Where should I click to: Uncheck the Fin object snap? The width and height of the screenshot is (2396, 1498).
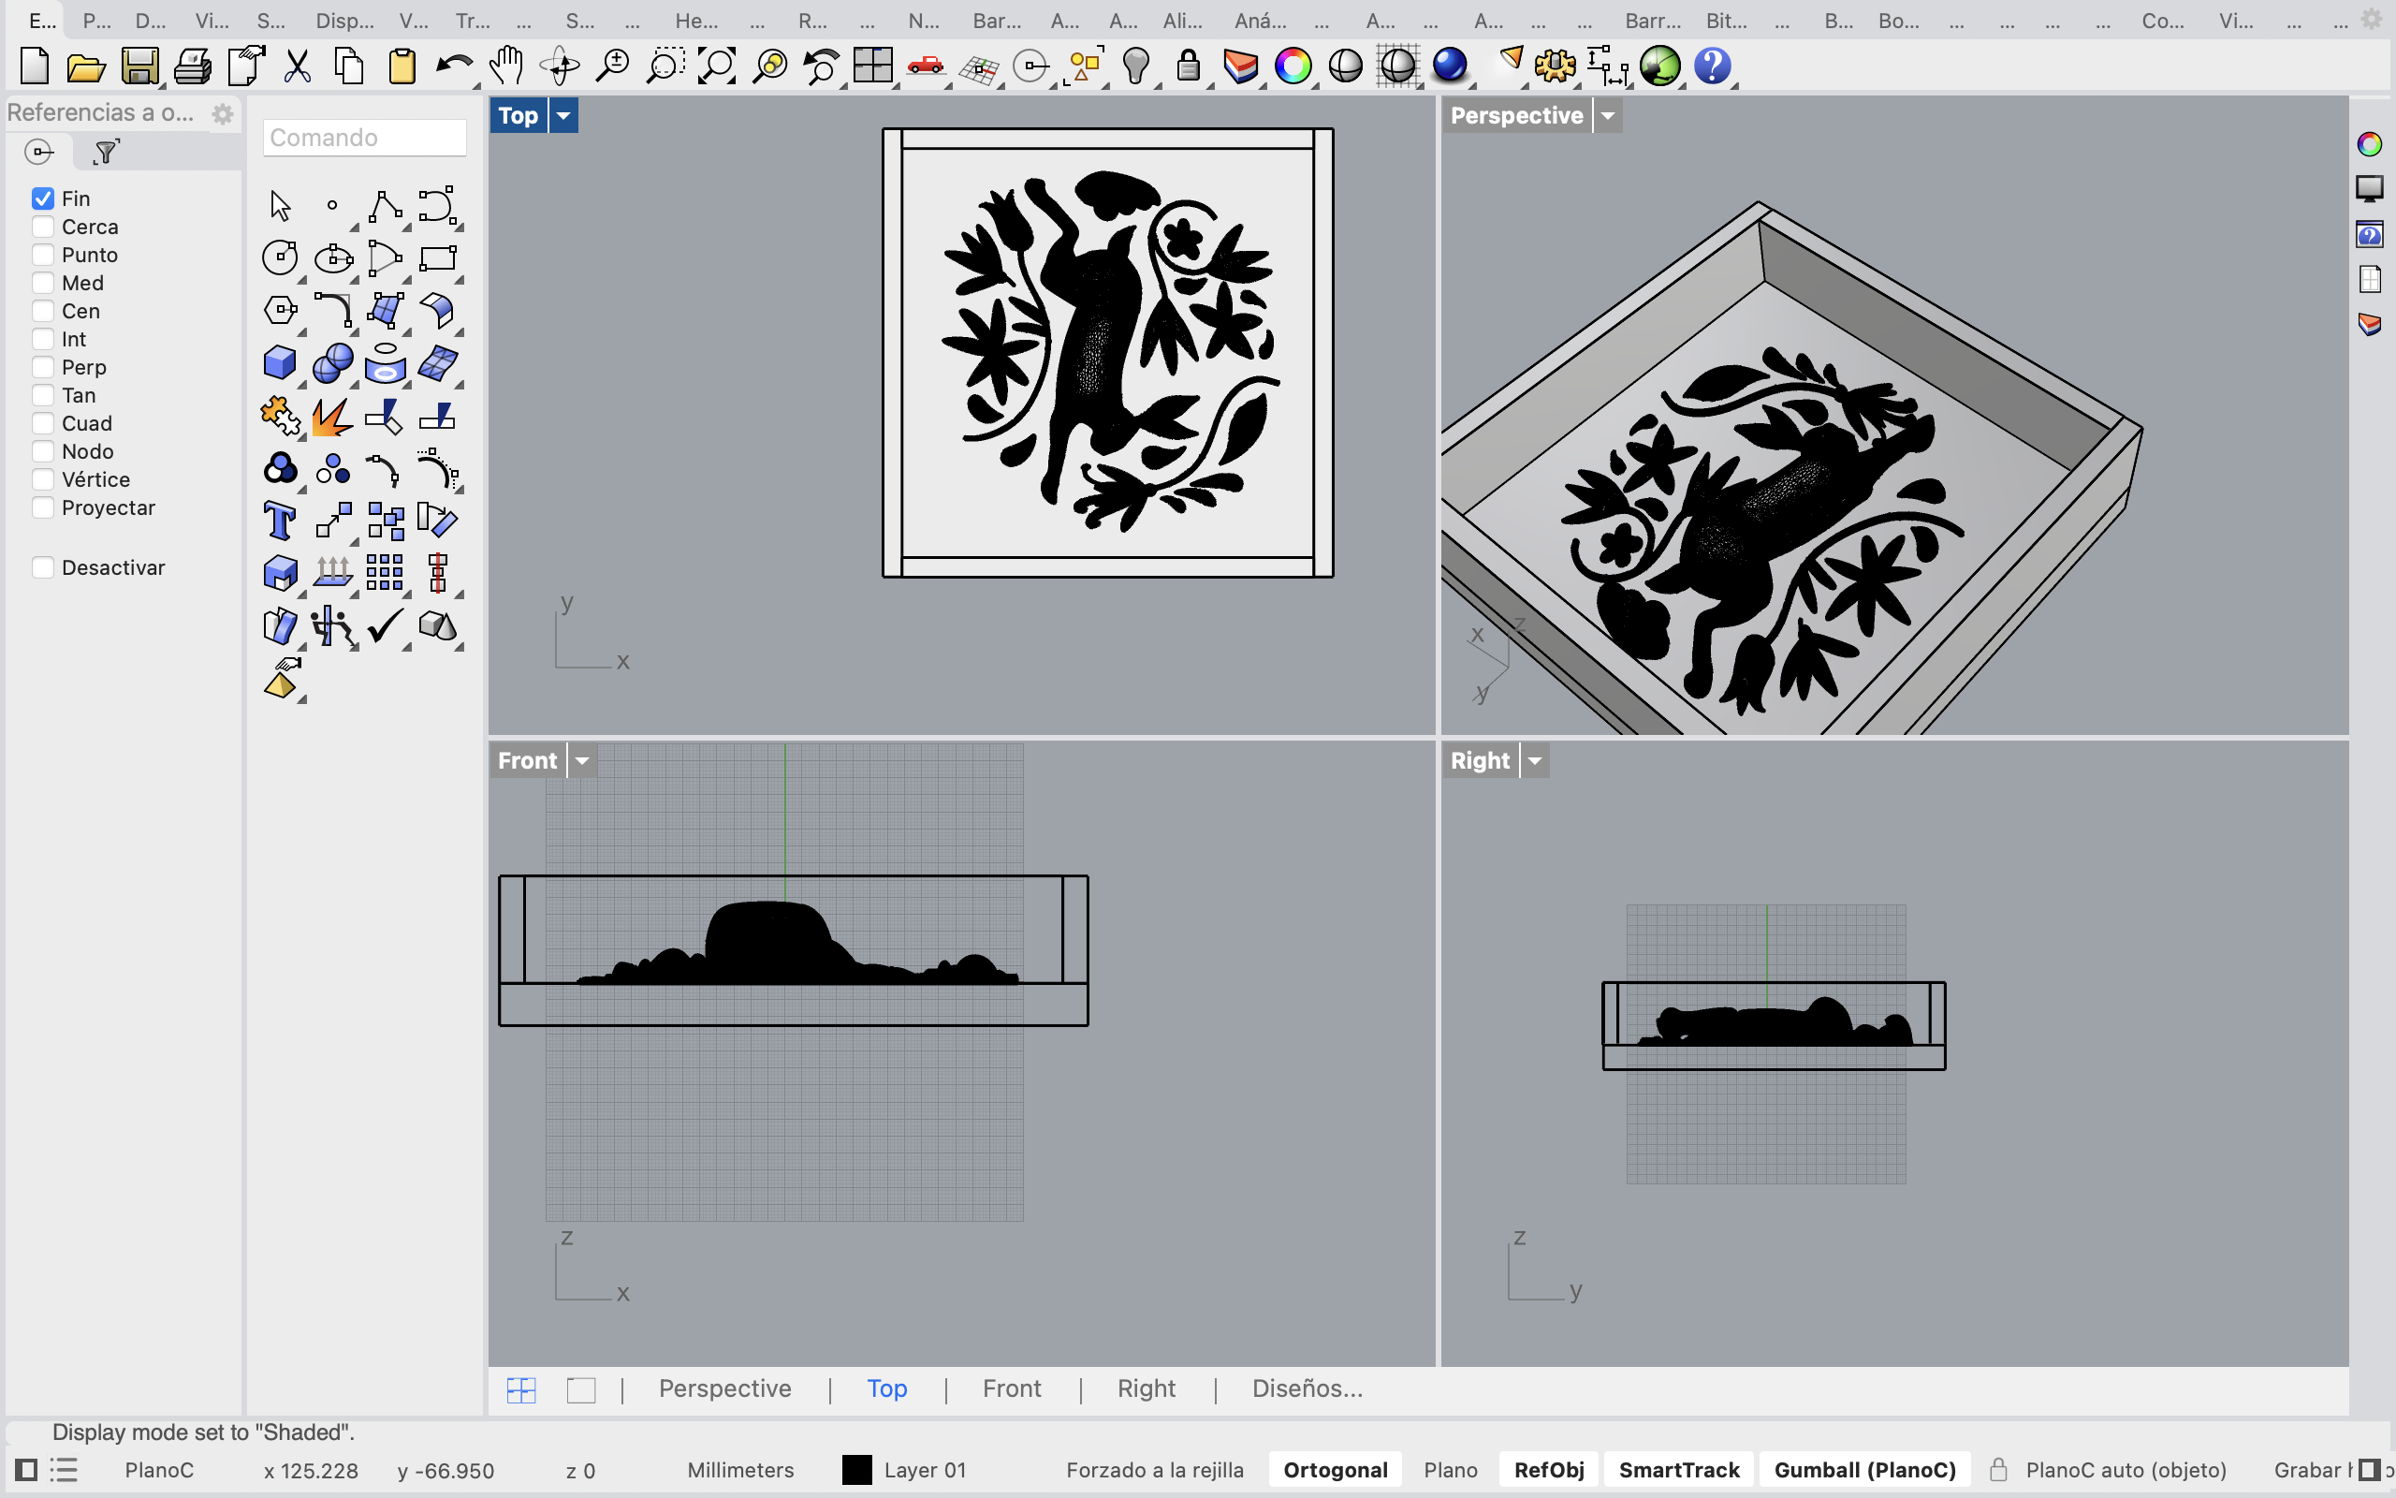(x=42, y=198)
